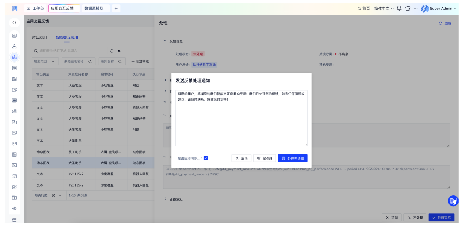Collapse the 反馈信息 section
The height and width of the screenshot is (228, 462).
point(166,41)
